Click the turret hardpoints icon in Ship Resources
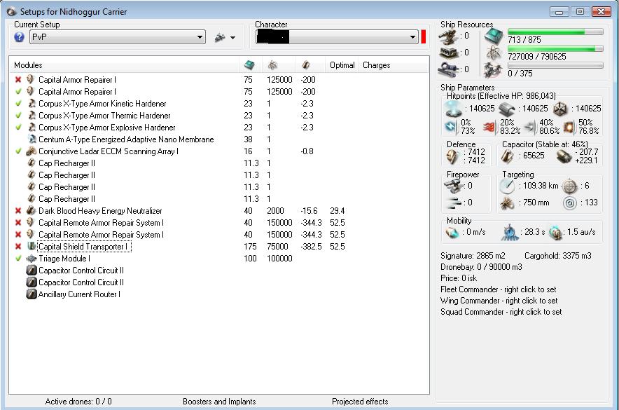 (447, 36)
